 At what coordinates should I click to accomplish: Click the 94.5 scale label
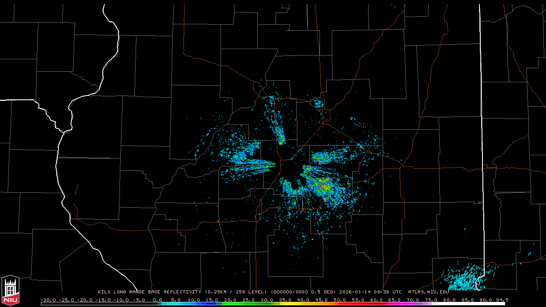(x=502, y=300)
